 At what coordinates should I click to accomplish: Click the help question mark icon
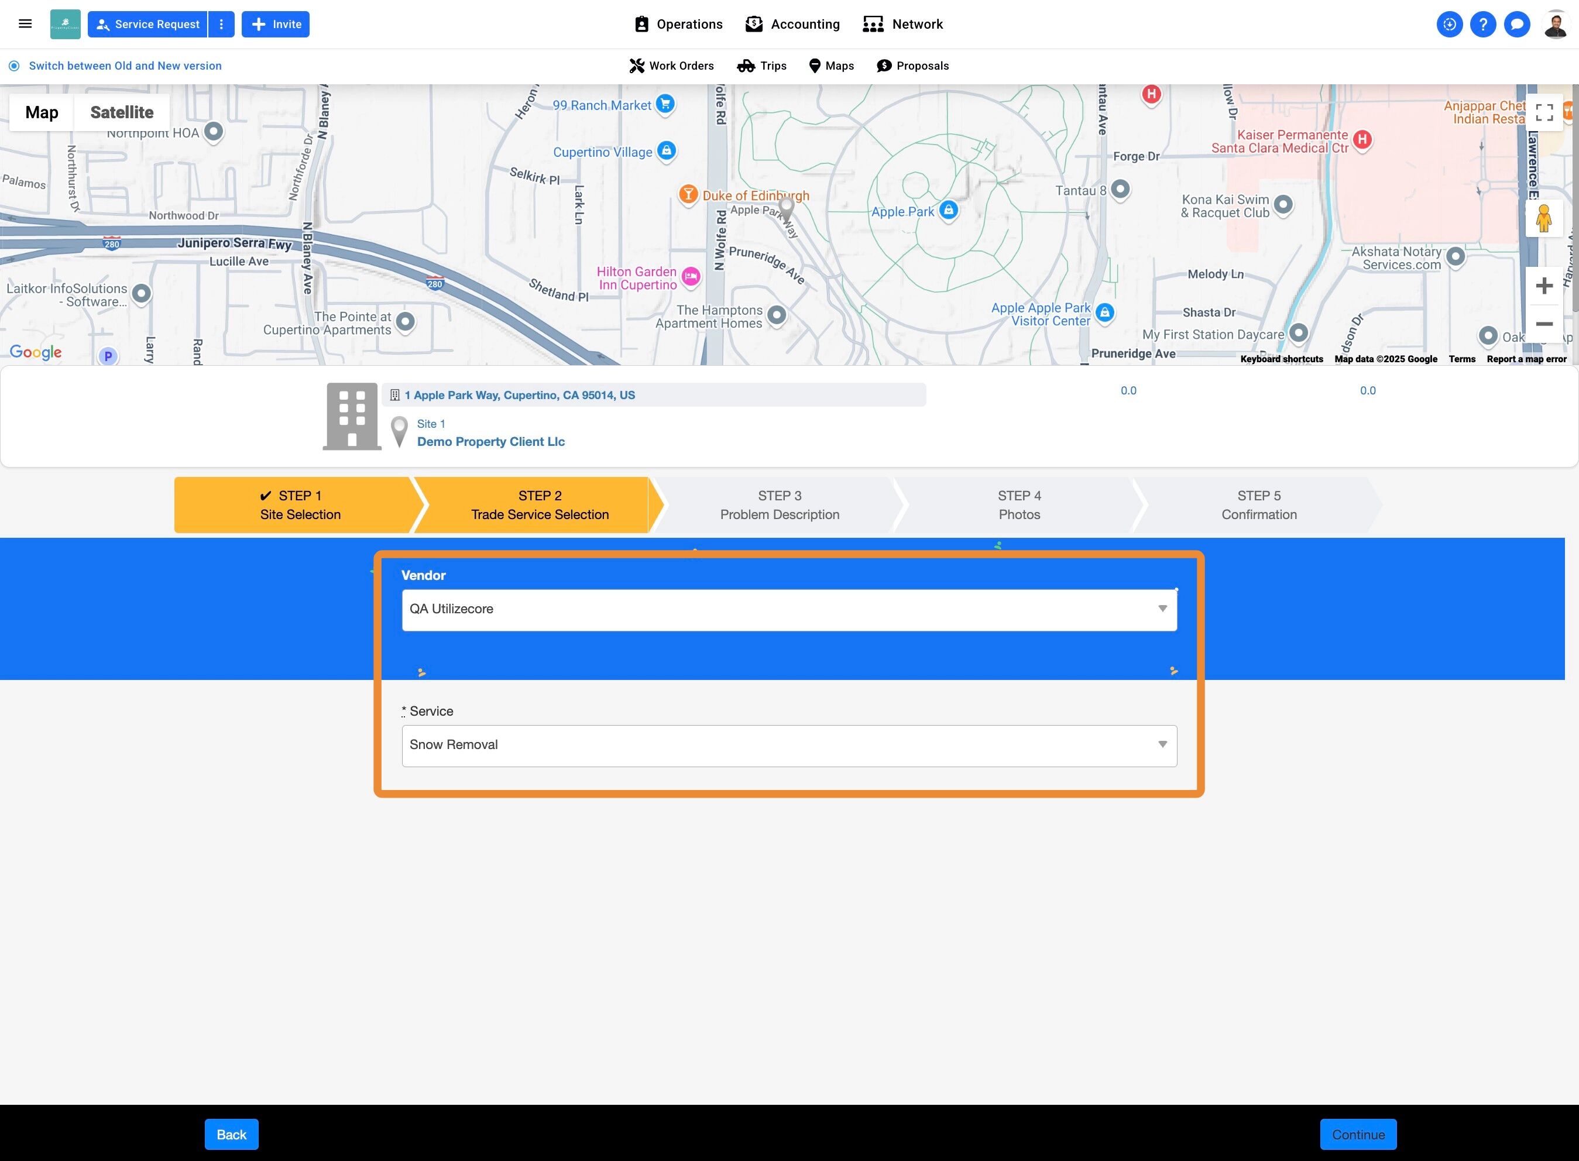(1483, 24)
